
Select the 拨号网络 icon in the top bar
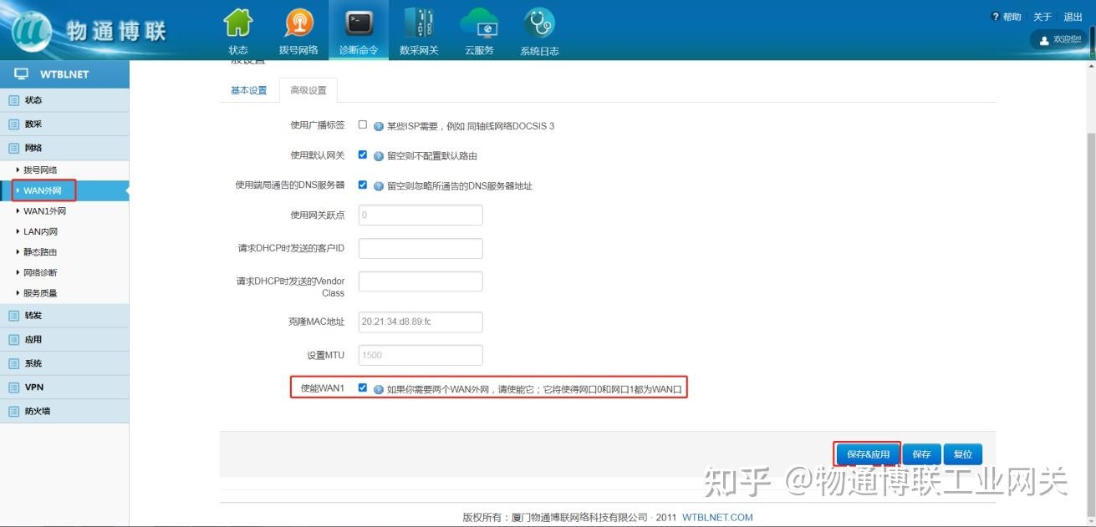click(x=298, y=29)
